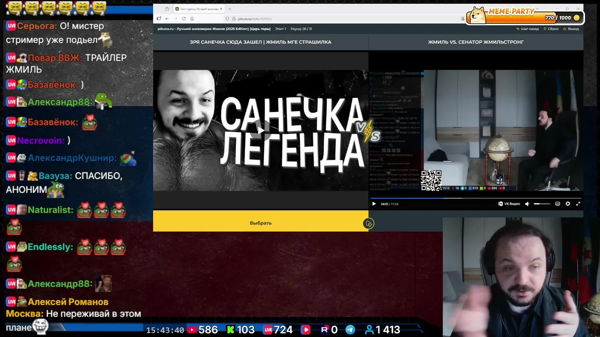The image size is (600, 337).
Task: Click the '04:05 / 11:54' time display
Action: coord(390,204)
